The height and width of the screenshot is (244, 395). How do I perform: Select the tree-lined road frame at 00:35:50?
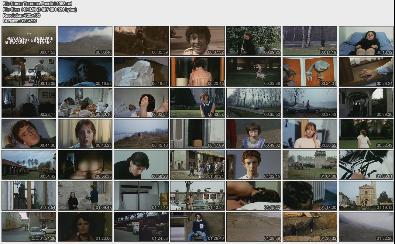pos(254,103)
